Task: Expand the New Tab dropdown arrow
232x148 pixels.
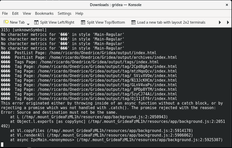Action: coord(28,23)
